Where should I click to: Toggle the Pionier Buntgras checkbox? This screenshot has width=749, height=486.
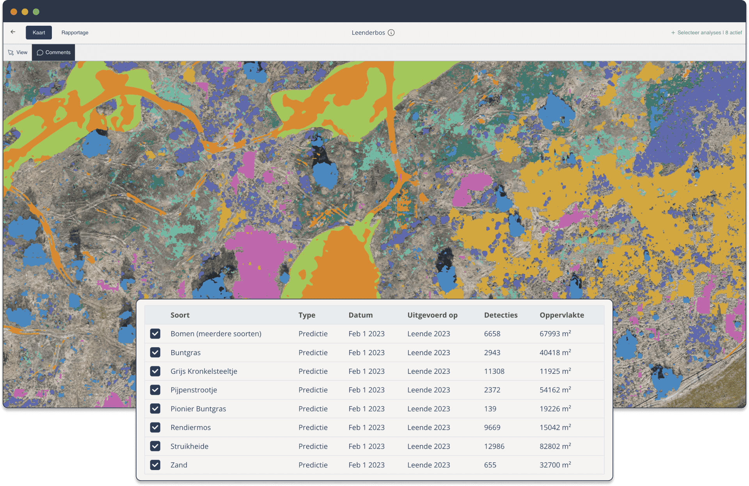(x=155, y=408)
